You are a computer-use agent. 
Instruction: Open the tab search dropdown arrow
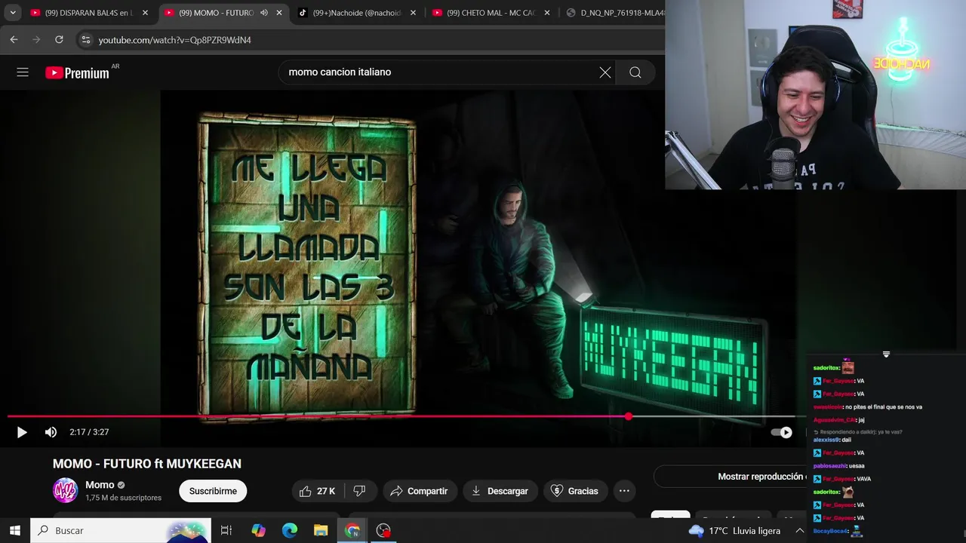pyautogui.click(x=13, y=13)
